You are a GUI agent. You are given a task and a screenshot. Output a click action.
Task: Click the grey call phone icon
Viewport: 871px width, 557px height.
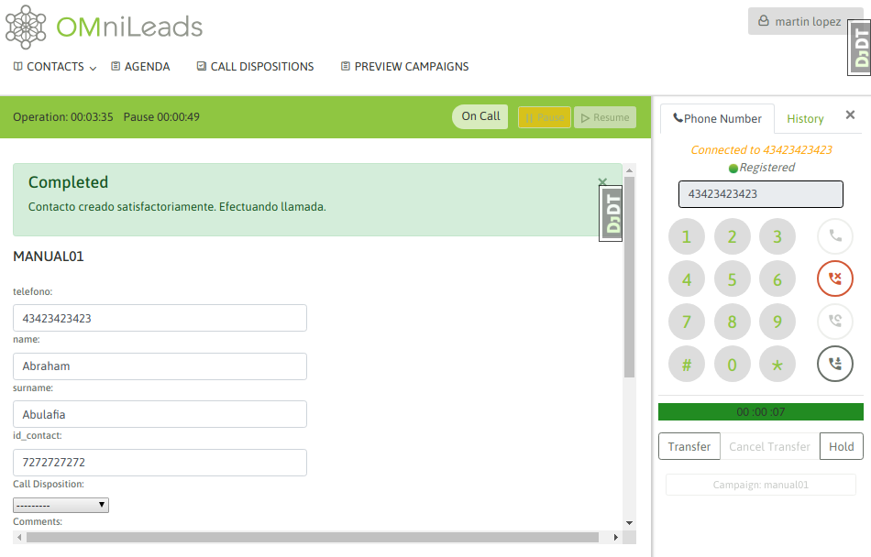[x=834, y=236]
